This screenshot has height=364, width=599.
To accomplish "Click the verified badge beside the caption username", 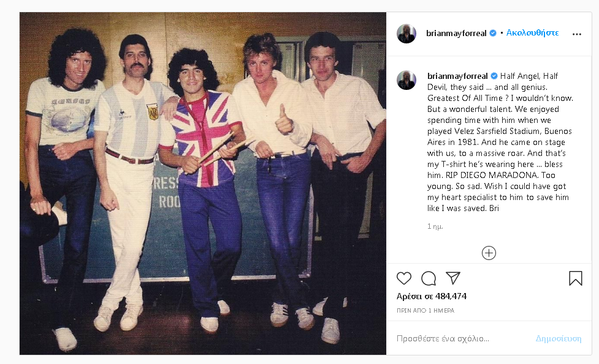I will pyautogui.click(x=494, y=76).
